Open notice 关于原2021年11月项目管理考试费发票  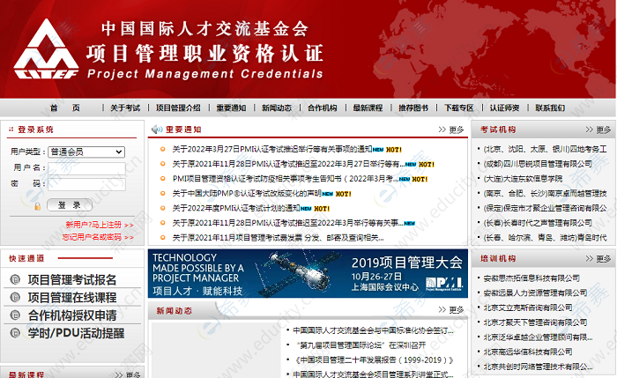278,238
